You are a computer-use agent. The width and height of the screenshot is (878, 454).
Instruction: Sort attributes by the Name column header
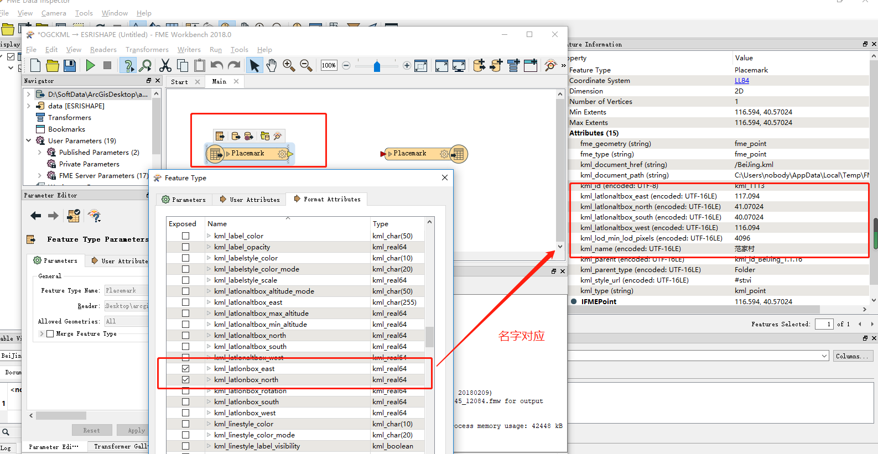[288, 223]
